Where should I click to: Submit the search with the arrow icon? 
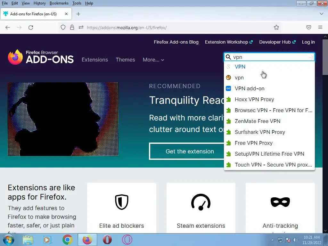311,57
